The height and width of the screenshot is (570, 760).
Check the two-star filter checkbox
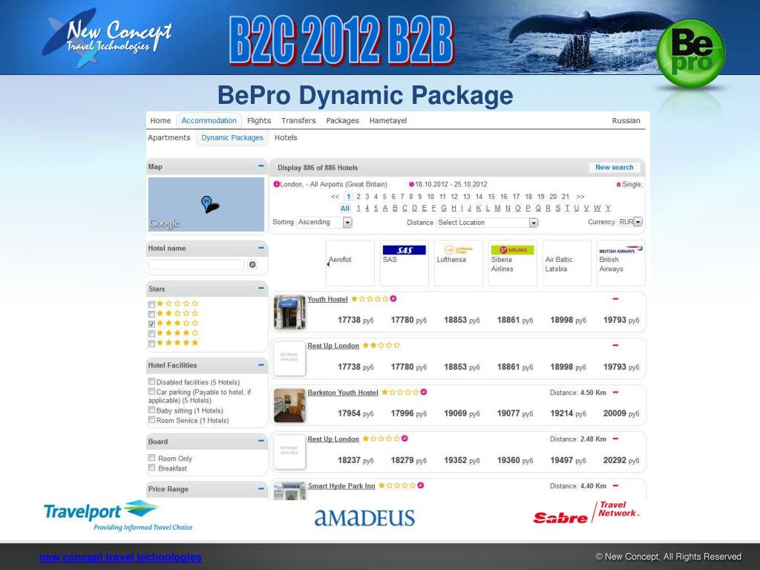pos(151,314)
